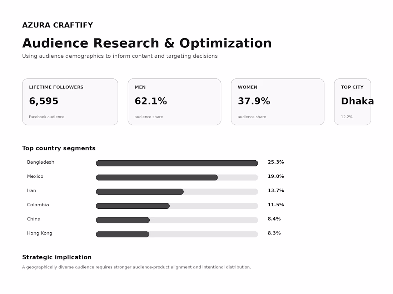This screenshot has height=294, width=393.
Task: Select the Iran segment bar
Action: 177,192
